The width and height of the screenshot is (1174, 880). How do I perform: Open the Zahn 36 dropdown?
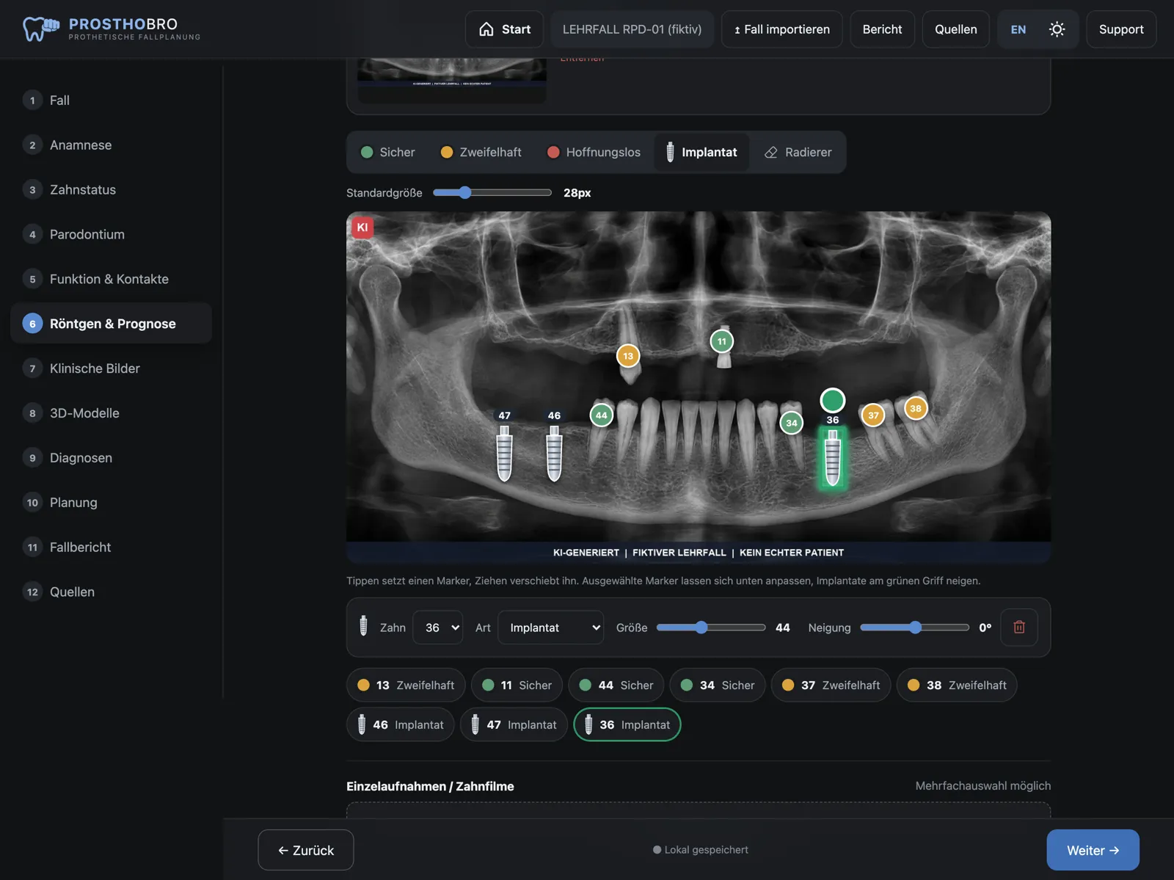[x=438, y=628]
